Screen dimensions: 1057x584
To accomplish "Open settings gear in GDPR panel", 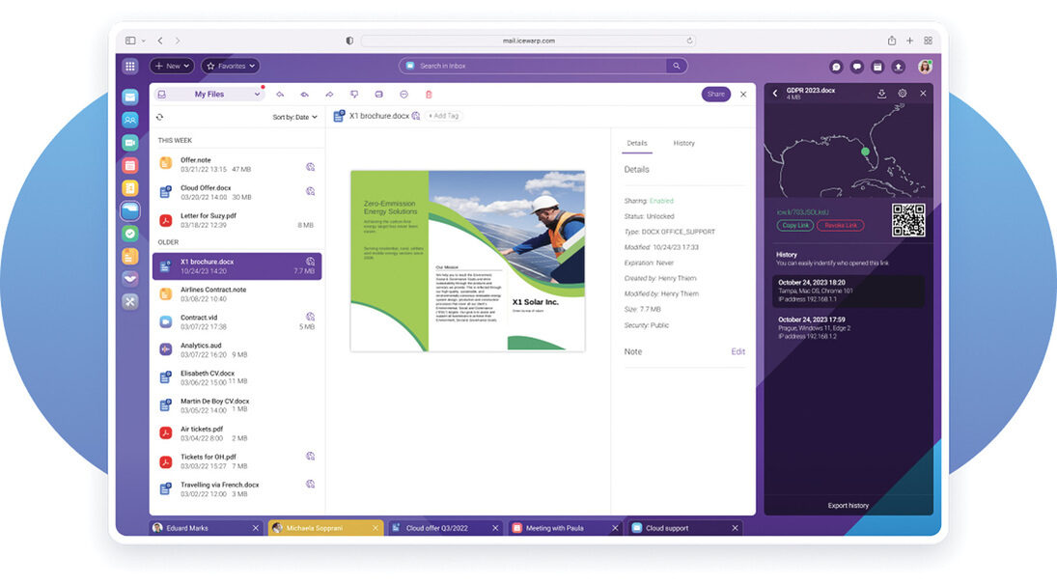I will (x=903, y=94).
